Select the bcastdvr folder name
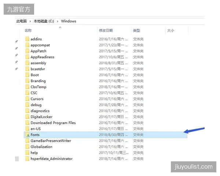 [38, 69]
